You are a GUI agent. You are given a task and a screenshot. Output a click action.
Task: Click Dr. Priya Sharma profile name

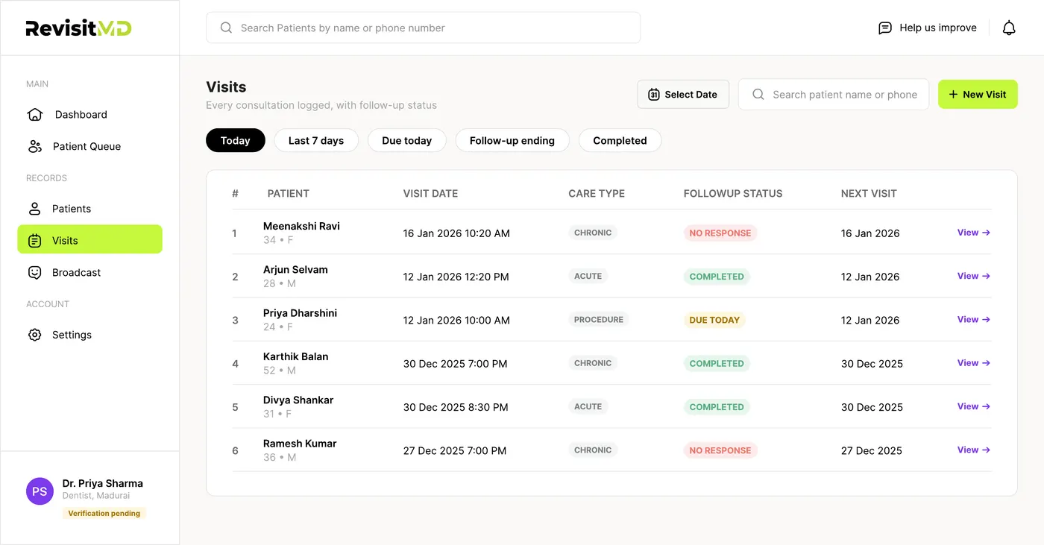click(x=103, y=483)
